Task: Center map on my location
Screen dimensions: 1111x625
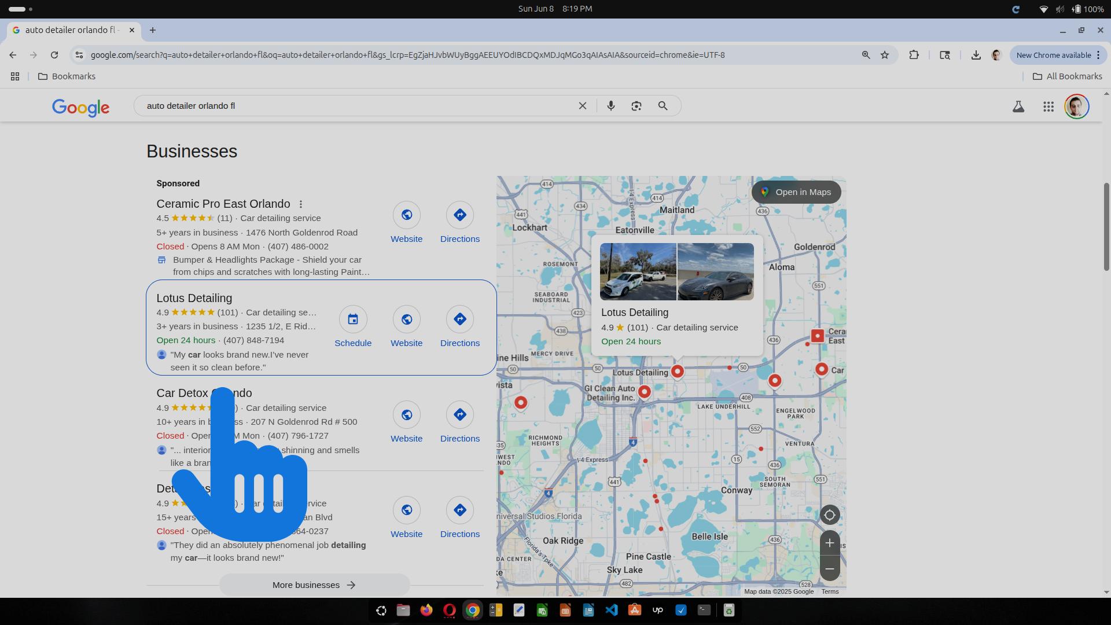Action: click(x=829, y=515)
